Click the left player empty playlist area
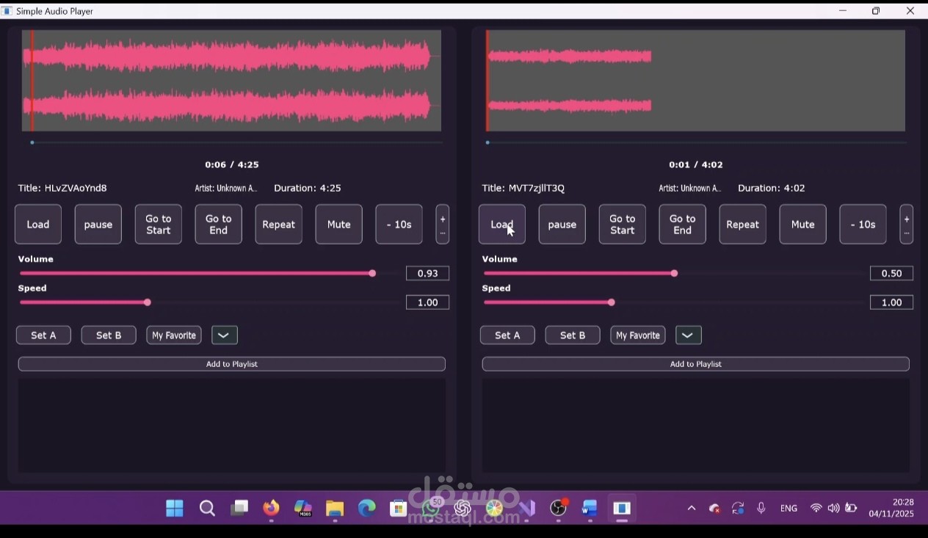The width and height of the screenshot is (928, 538). pyautogui.click(x=232, y=426)
